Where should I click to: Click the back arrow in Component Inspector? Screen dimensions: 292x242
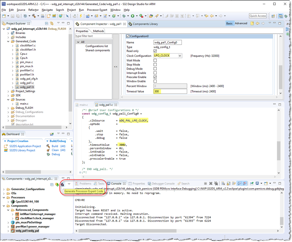(x=258, y=23)
